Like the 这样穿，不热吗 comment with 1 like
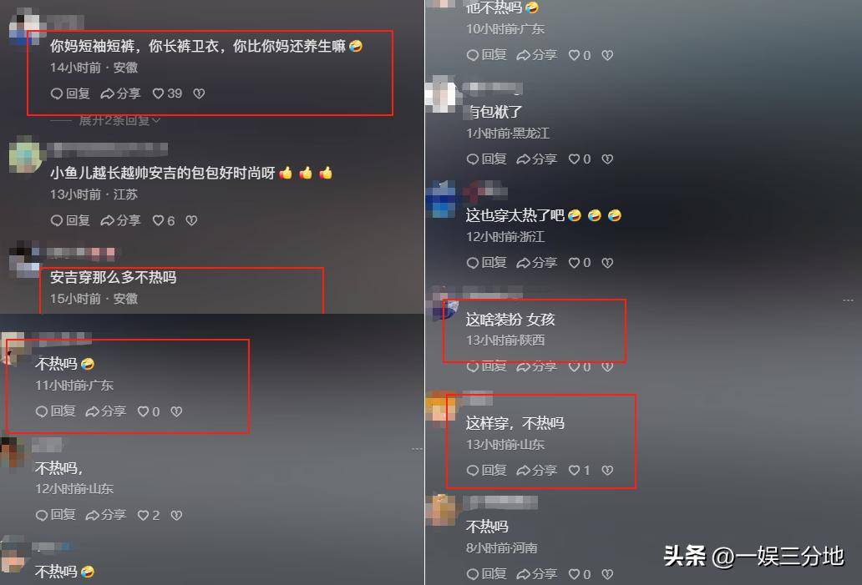 tap(580, 471)
